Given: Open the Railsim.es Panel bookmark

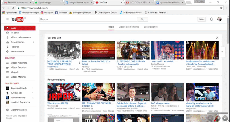Looking at the screenshot, I should coord(156,13).
